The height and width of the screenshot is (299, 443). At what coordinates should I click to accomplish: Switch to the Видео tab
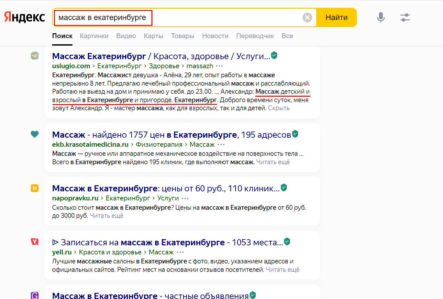click(x=126, y=36)
